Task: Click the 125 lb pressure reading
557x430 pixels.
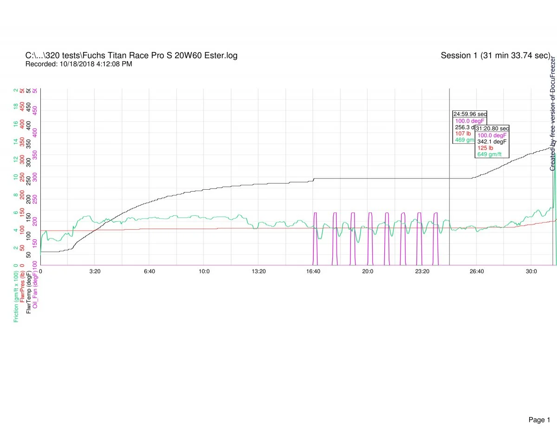Action: [x=485, y=148]
